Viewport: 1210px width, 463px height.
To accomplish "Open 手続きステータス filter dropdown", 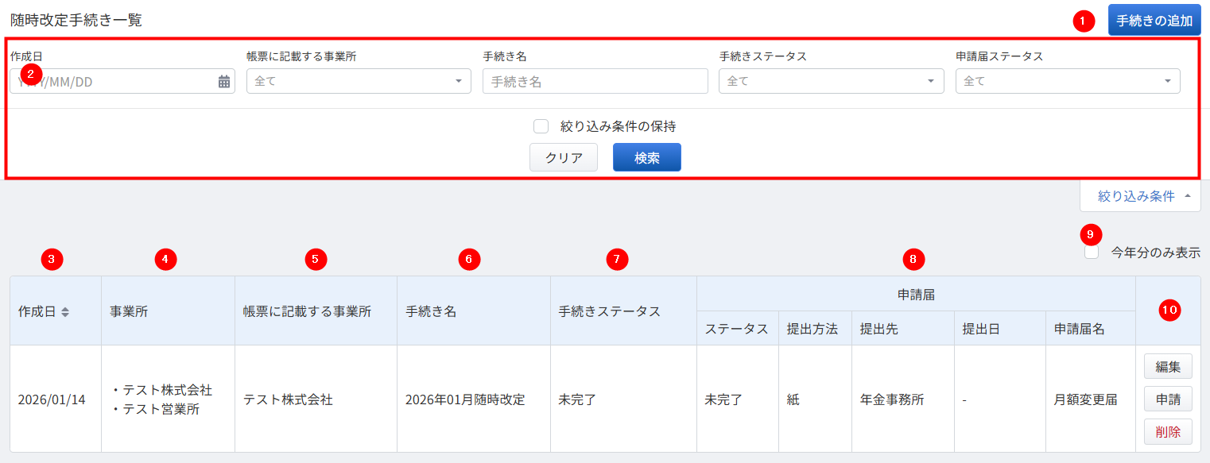I will point(831,81).
